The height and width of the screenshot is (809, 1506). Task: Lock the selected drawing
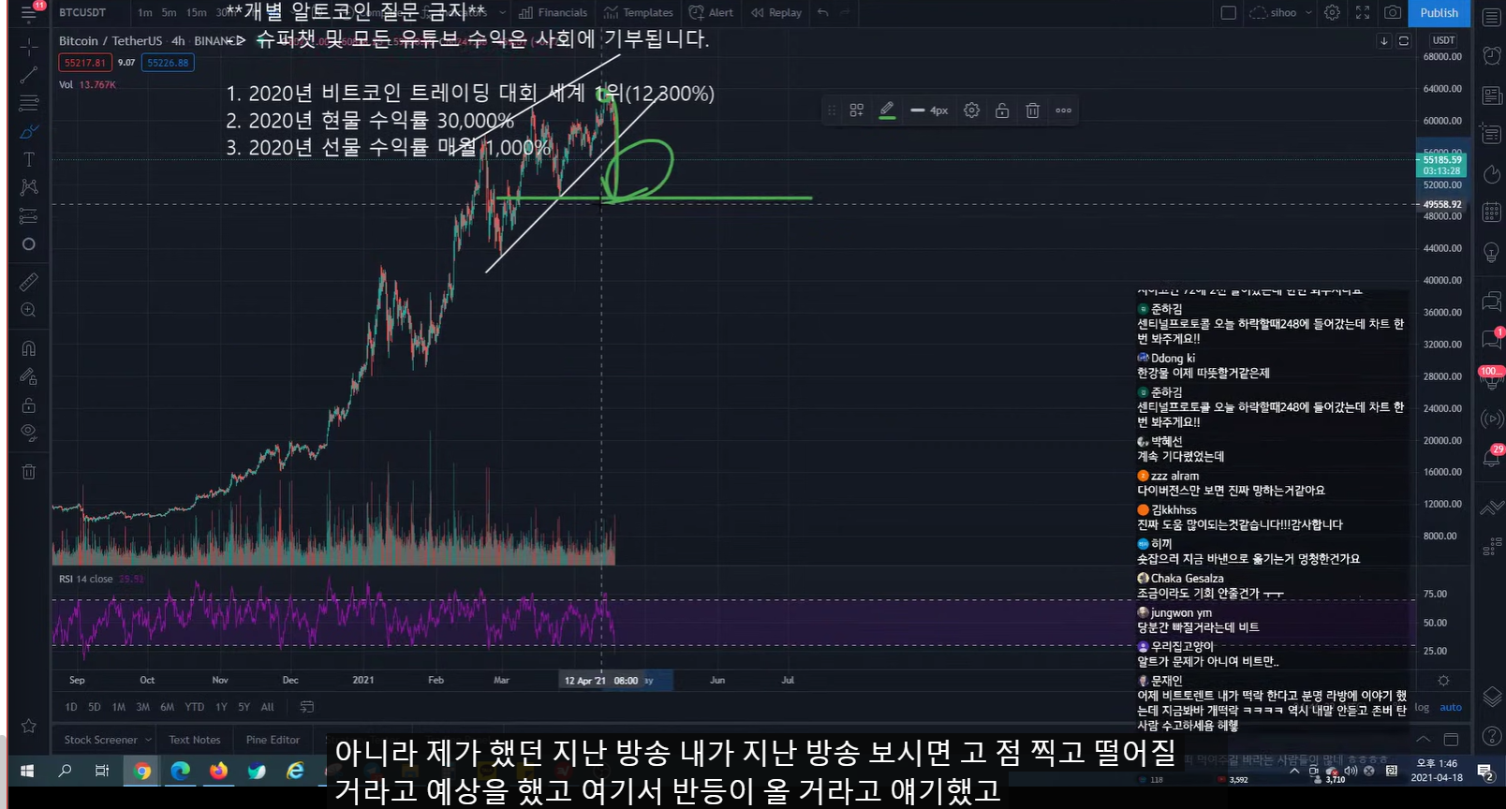(1002, 110)
